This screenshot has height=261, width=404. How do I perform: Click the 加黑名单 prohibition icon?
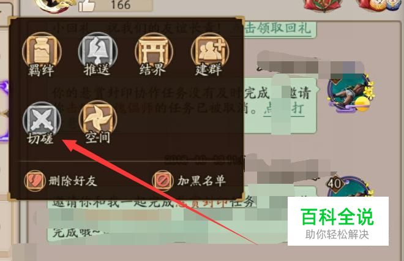162,181
